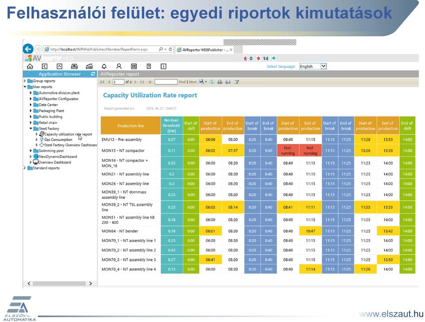Go to previous report page
This screenshot has height=322, width=425.
tap(109, 82)
